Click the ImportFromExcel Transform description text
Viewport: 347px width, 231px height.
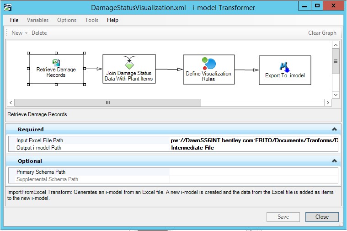pyautogui.click(x=171, y=195)
